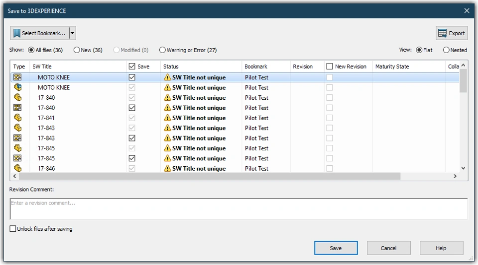Toggle Save checkbox in column header

(x=132, y=66)
